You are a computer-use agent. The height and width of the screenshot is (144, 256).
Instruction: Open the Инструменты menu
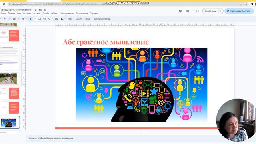click(67, 13)
